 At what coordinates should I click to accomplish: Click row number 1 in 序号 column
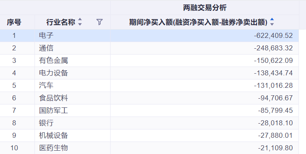click(x=14, y=35)
